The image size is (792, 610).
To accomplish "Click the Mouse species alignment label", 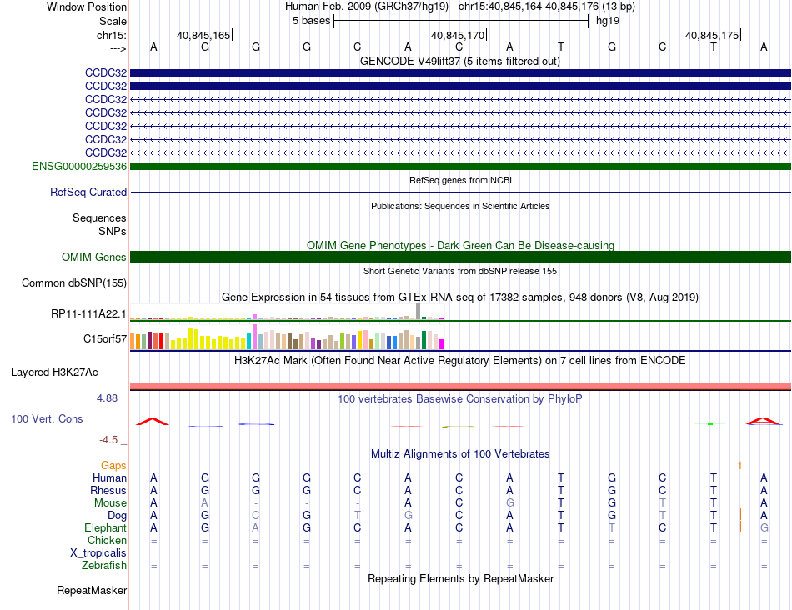I will [x=110, y=503].
